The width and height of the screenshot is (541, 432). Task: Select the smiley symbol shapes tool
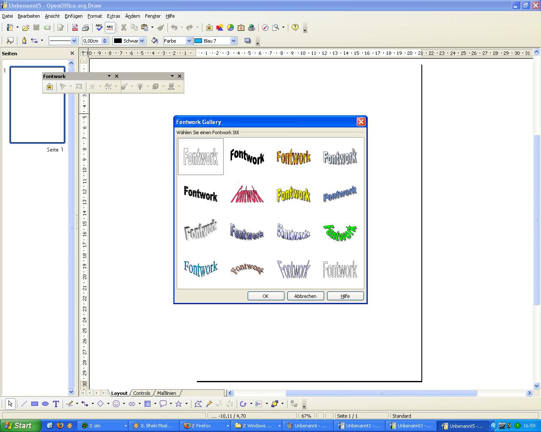116,404
